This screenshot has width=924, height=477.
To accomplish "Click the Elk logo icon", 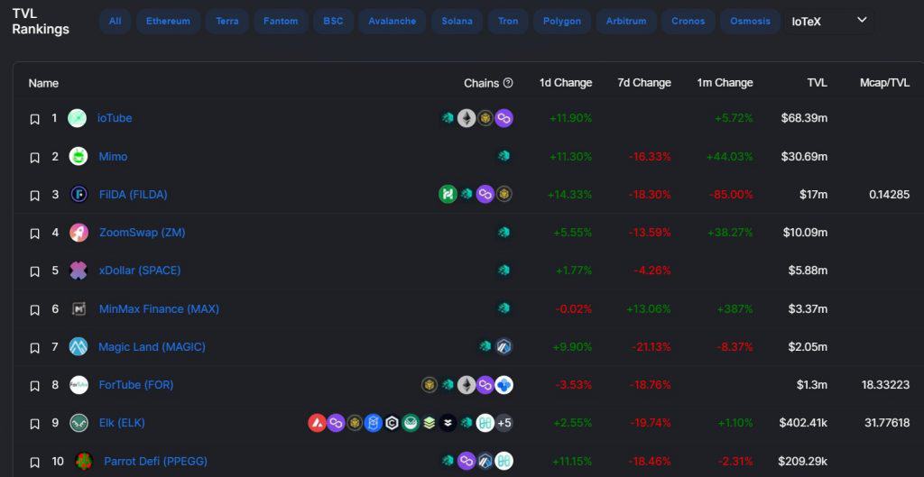I will point(79,423).
